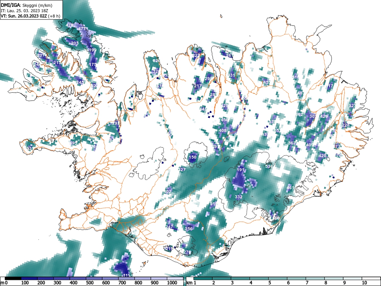This screenshot has width=381, height=286.
Task: Click the '213' visibility value on the map
Action: tap(58, 63)
